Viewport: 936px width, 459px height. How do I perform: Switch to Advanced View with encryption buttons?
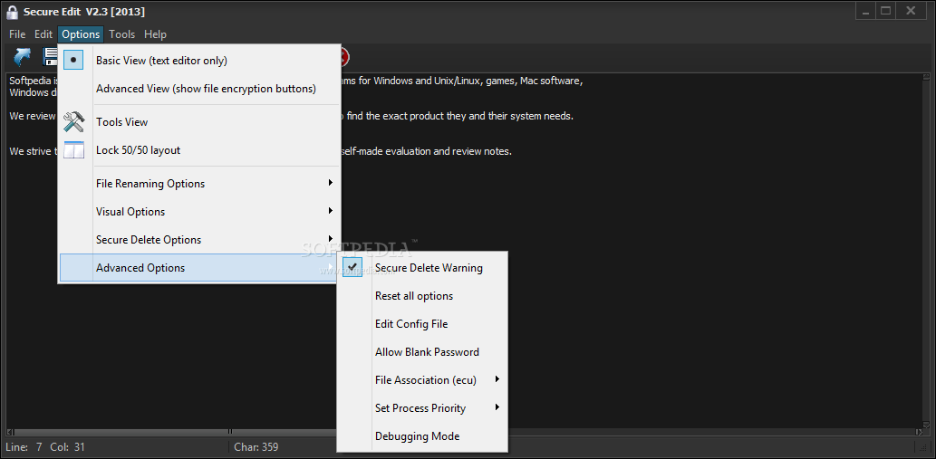(199, 89)
